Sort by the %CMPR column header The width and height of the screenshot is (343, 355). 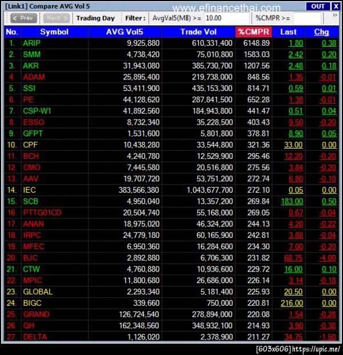(254, 32)
